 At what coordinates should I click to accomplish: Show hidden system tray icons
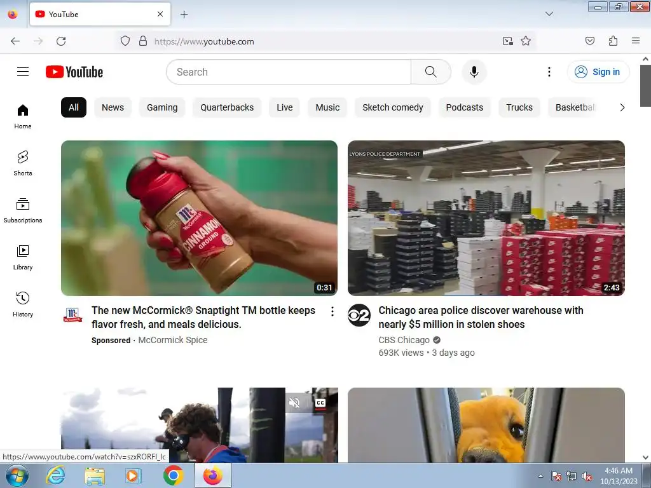point(540,476)
